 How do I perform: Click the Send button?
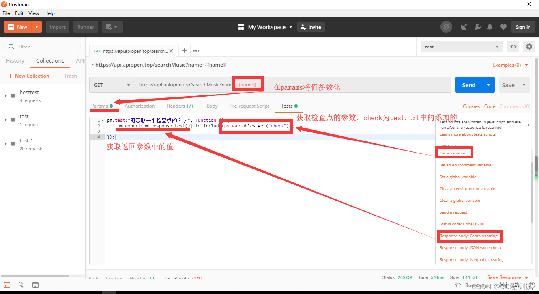pyautogui.click(x=469, y=85)
